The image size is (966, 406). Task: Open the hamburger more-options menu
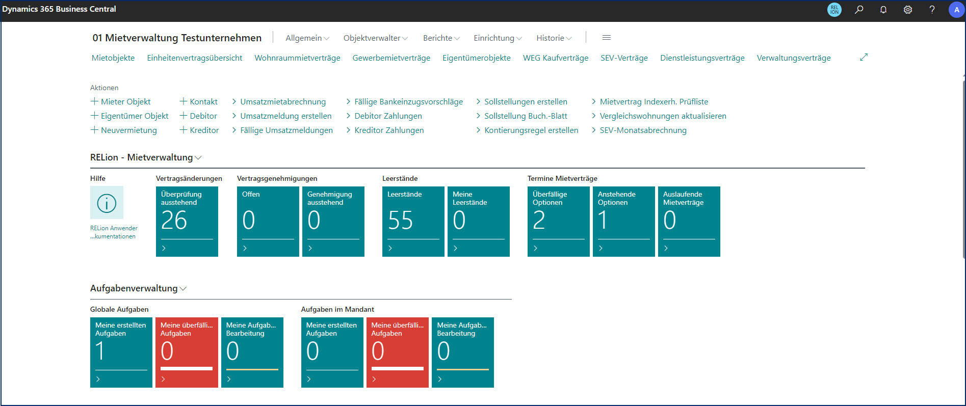click(607, 38)
